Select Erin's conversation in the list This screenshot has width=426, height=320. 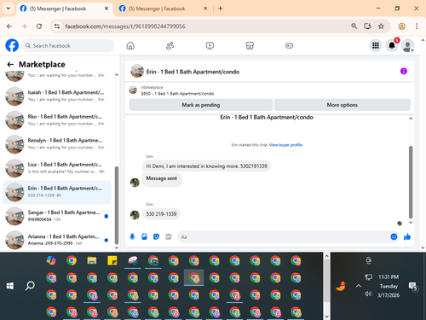(x=57, y=192)
